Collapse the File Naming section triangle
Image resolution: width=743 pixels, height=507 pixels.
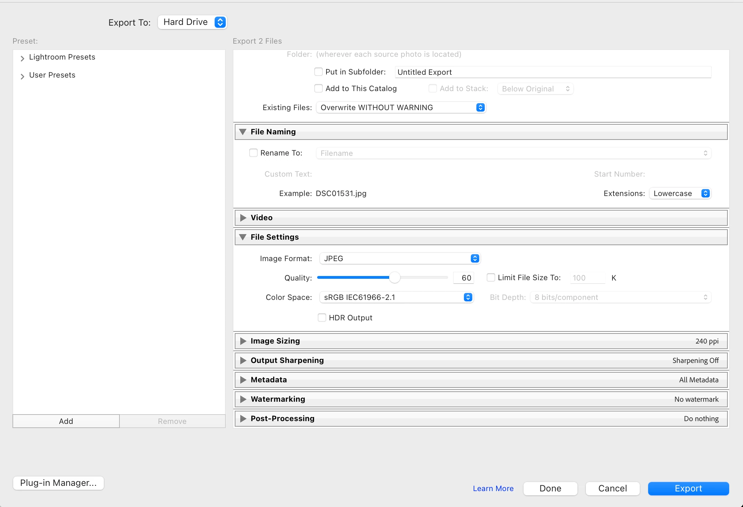coord(243,132)
